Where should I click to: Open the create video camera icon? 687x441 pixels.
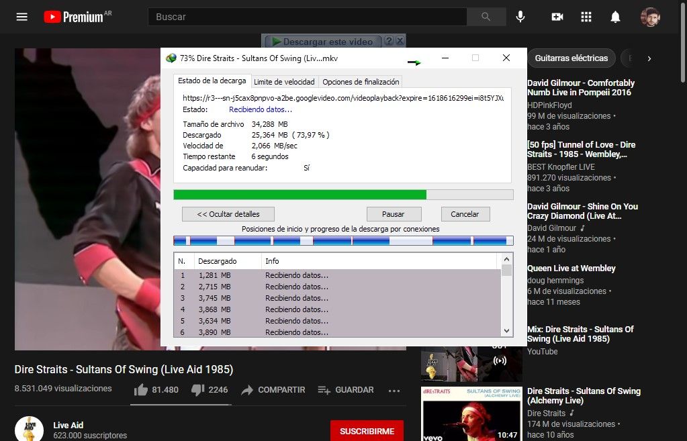(557, 17)
